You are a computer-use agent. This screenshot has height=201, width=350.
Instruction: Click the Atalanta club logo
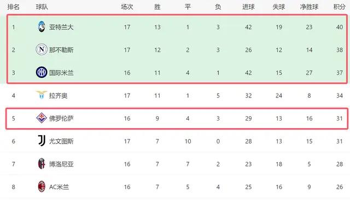(x=42, y=27)
